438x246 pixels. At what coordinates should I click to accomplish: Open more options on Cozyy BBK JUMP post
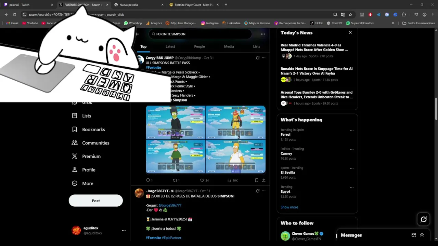point(263,58)
